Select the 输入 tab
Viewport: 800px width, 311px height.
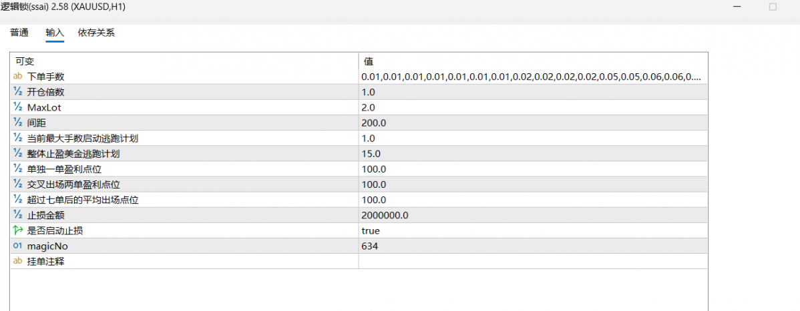(x=55, y=33)
